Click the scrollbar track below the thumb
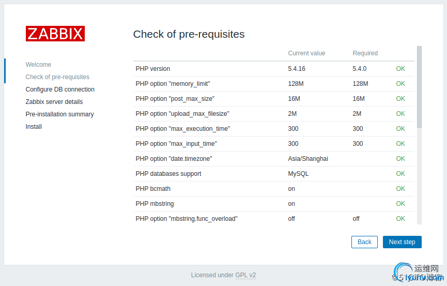This screenshot has height=286, width=447. 419,176
